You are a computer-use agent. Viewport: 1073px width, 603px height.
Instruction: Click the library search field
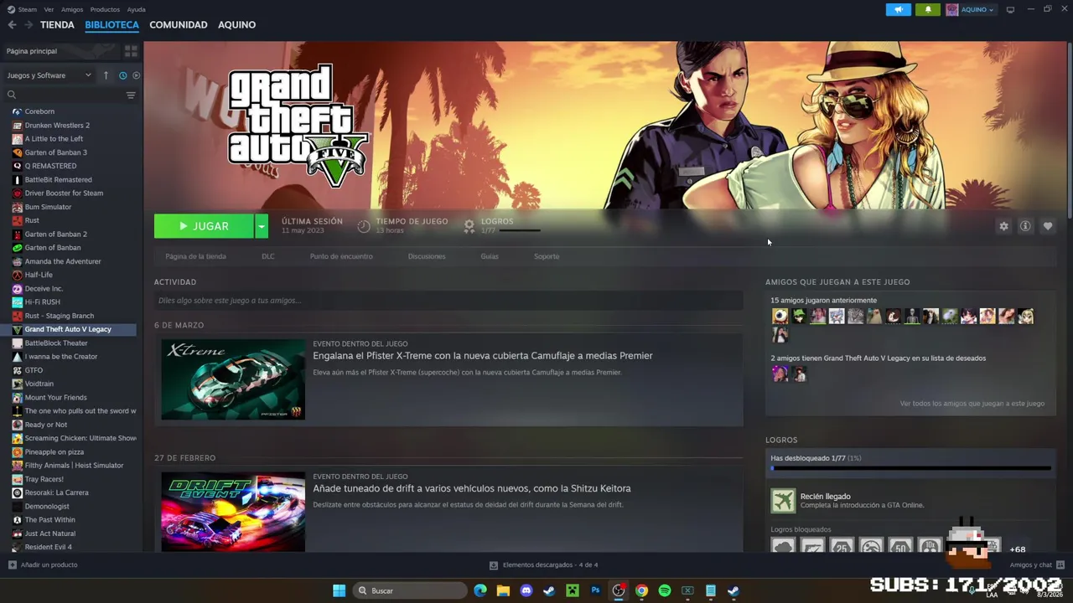point(63,95)
